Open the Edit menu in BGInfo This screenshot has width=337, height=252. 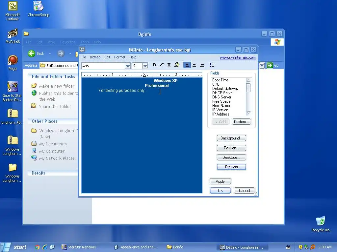click(x=107, y=57)
